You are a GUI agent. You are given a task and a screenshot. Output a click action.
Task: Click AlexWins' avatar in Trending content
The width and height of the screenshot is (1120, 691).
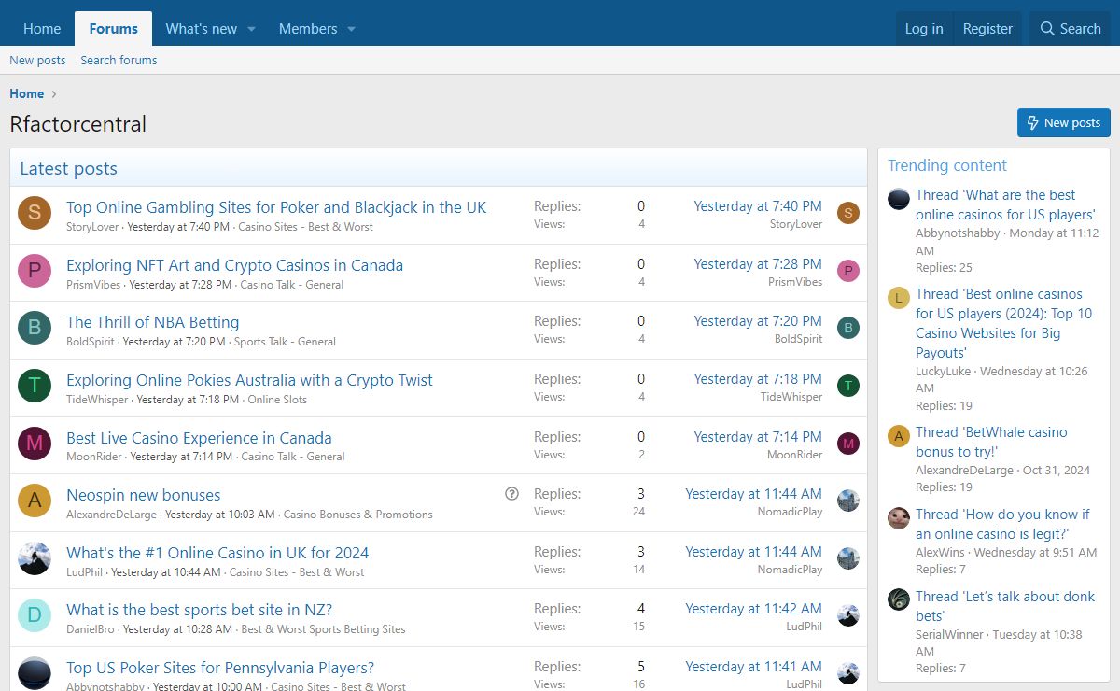[x=899, y=518]
